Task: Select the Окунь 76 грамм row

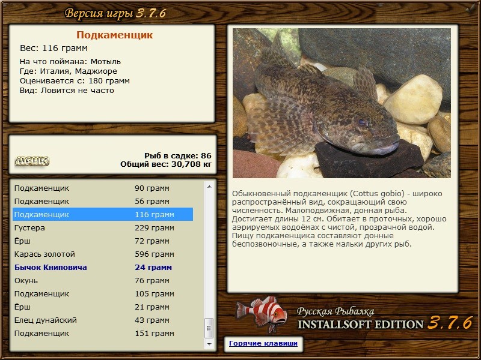Action: click(x=103, y=280)
